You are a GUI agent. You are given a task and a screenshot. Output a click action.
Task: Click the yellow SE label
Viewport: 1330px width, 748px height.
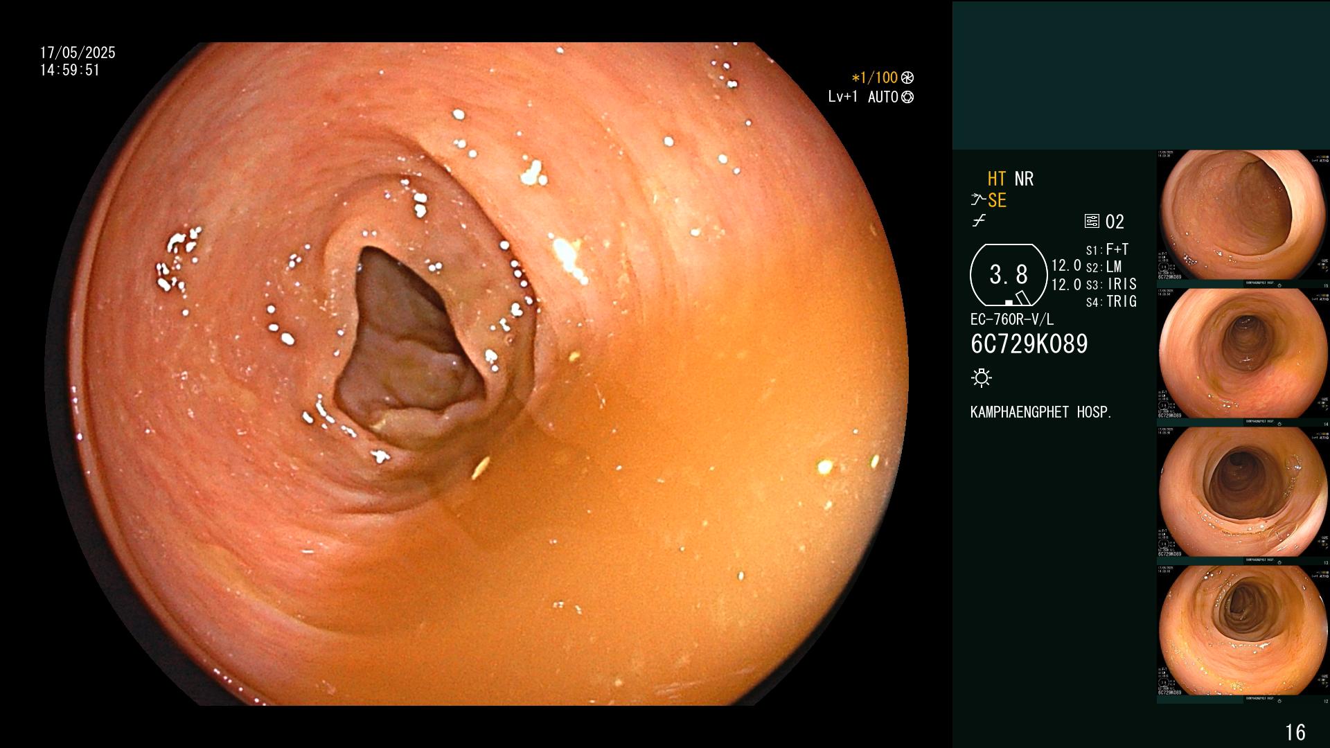point(997,200)
